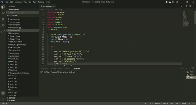Open the View menu
196x105 pixels.
[x=25, y=2]
